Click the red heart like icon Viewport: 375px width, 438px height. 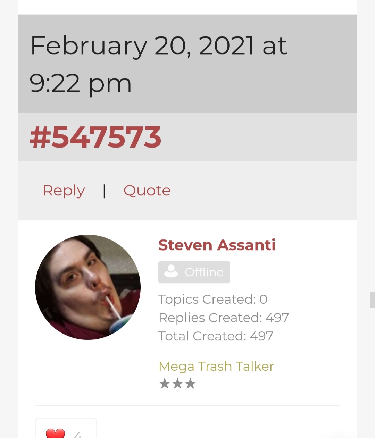pyautogui.click(x=56, y=433)
